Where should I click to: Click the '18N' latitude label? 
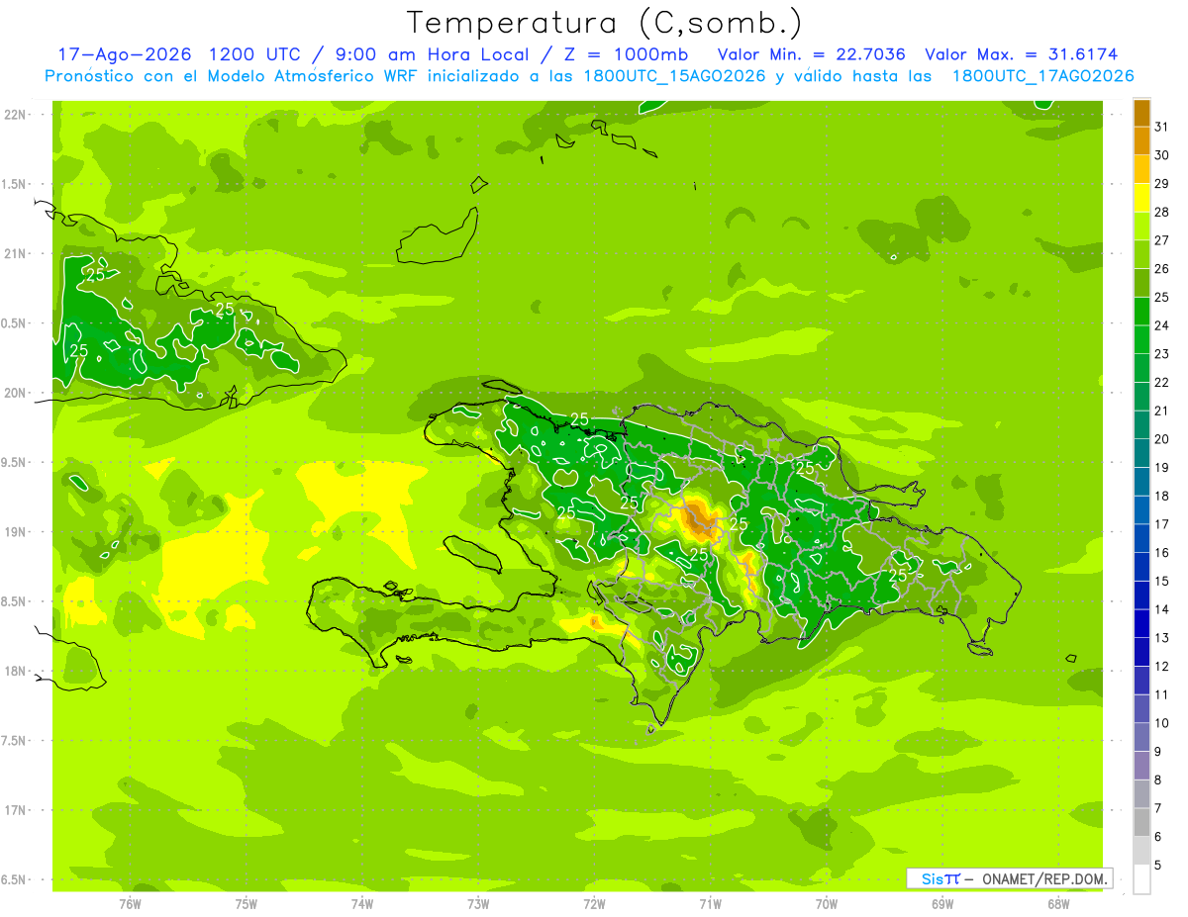point(16,671)
